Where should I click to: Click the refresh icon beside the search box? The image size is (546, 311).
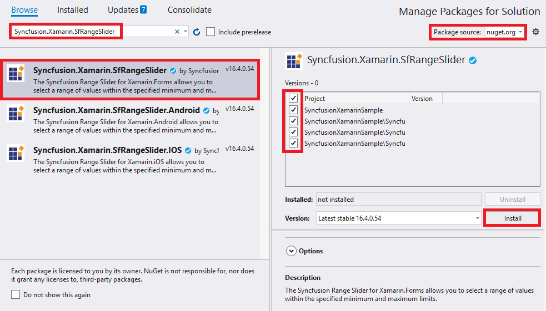[x=197, y=32]
